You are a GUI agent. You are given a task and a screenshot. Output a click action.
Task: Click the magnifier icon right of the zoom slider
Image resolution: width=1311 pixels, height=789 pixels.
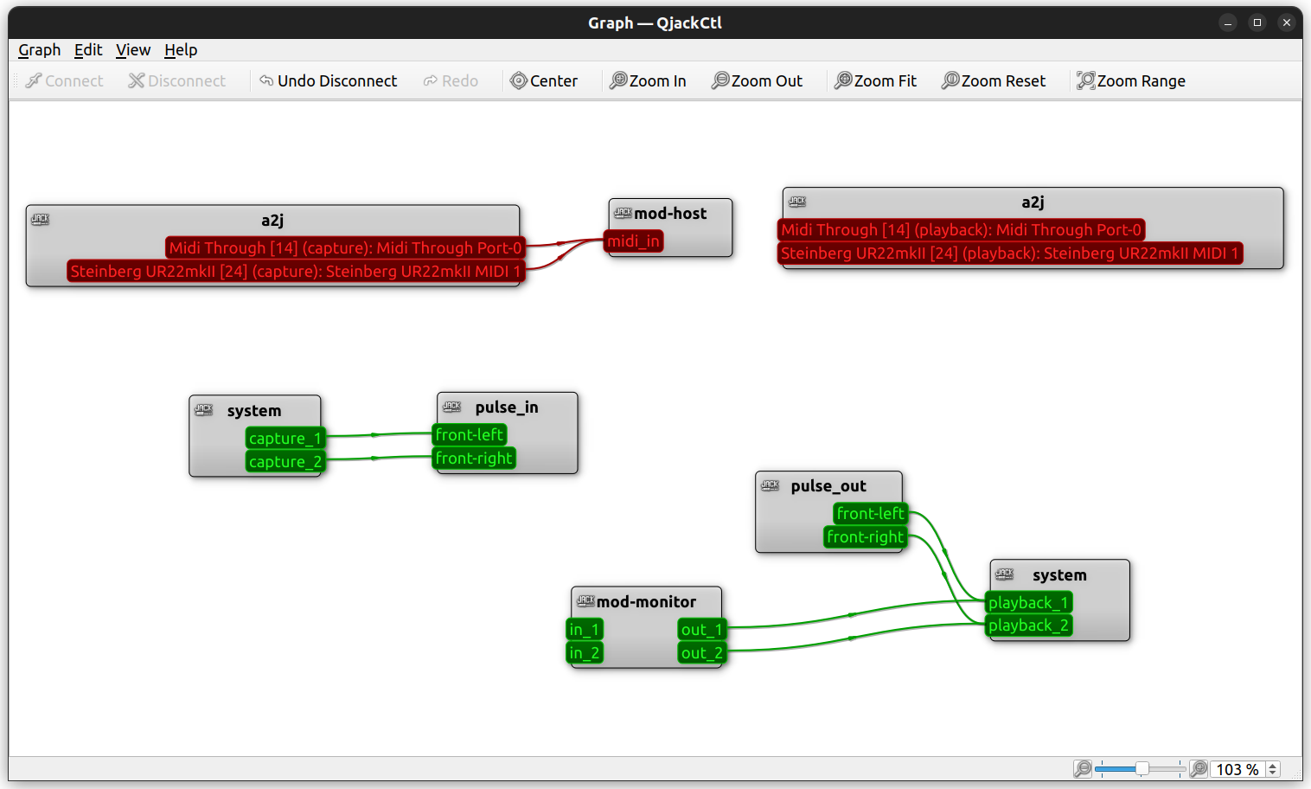click(1199, 768)
